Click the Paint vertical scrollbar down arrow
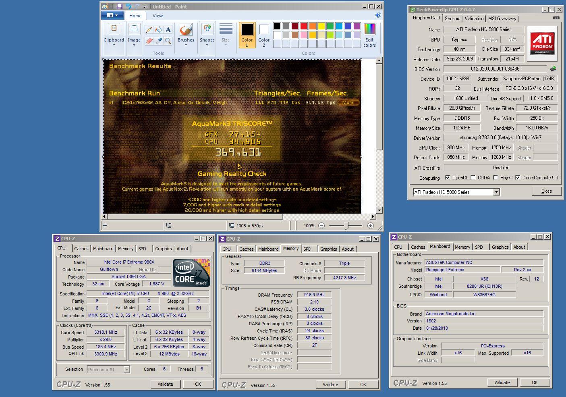The height and width of the screenshot is (397, 566). (x=379, y=210)
